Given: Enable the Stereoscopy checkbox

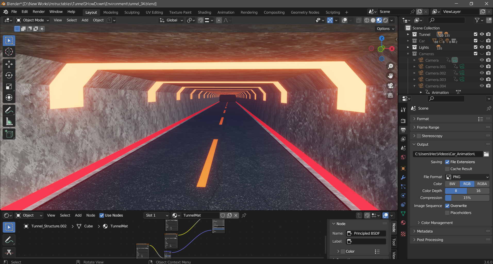Looking at the screenshot, I should click(x=419, y=136).
